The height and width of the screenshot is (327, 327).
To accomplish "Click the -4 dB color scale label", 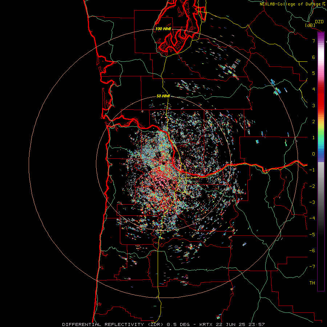I will (312, 218).
